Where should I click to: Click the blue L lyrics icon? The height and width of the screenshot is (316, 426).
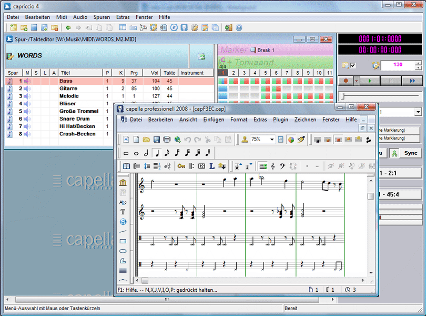211,166
